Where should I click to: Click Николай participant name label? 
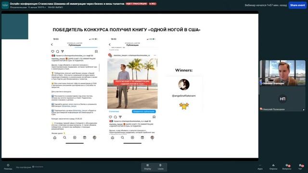(274, 109)
